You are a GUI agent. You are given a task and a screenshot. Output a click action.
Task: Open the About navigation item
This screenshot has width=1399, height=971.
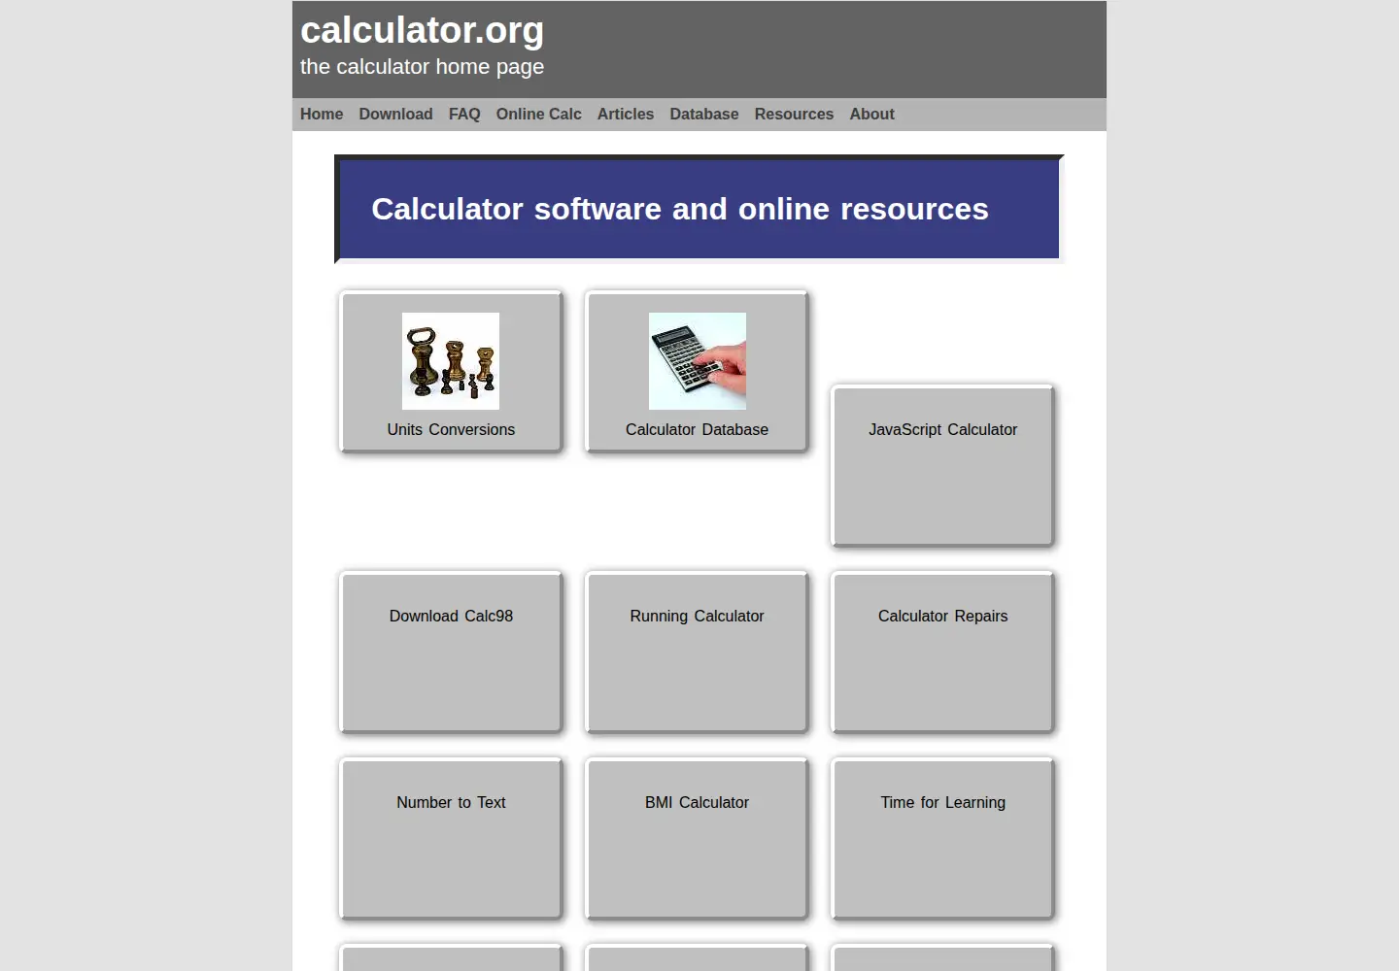(x=872, y=114)
